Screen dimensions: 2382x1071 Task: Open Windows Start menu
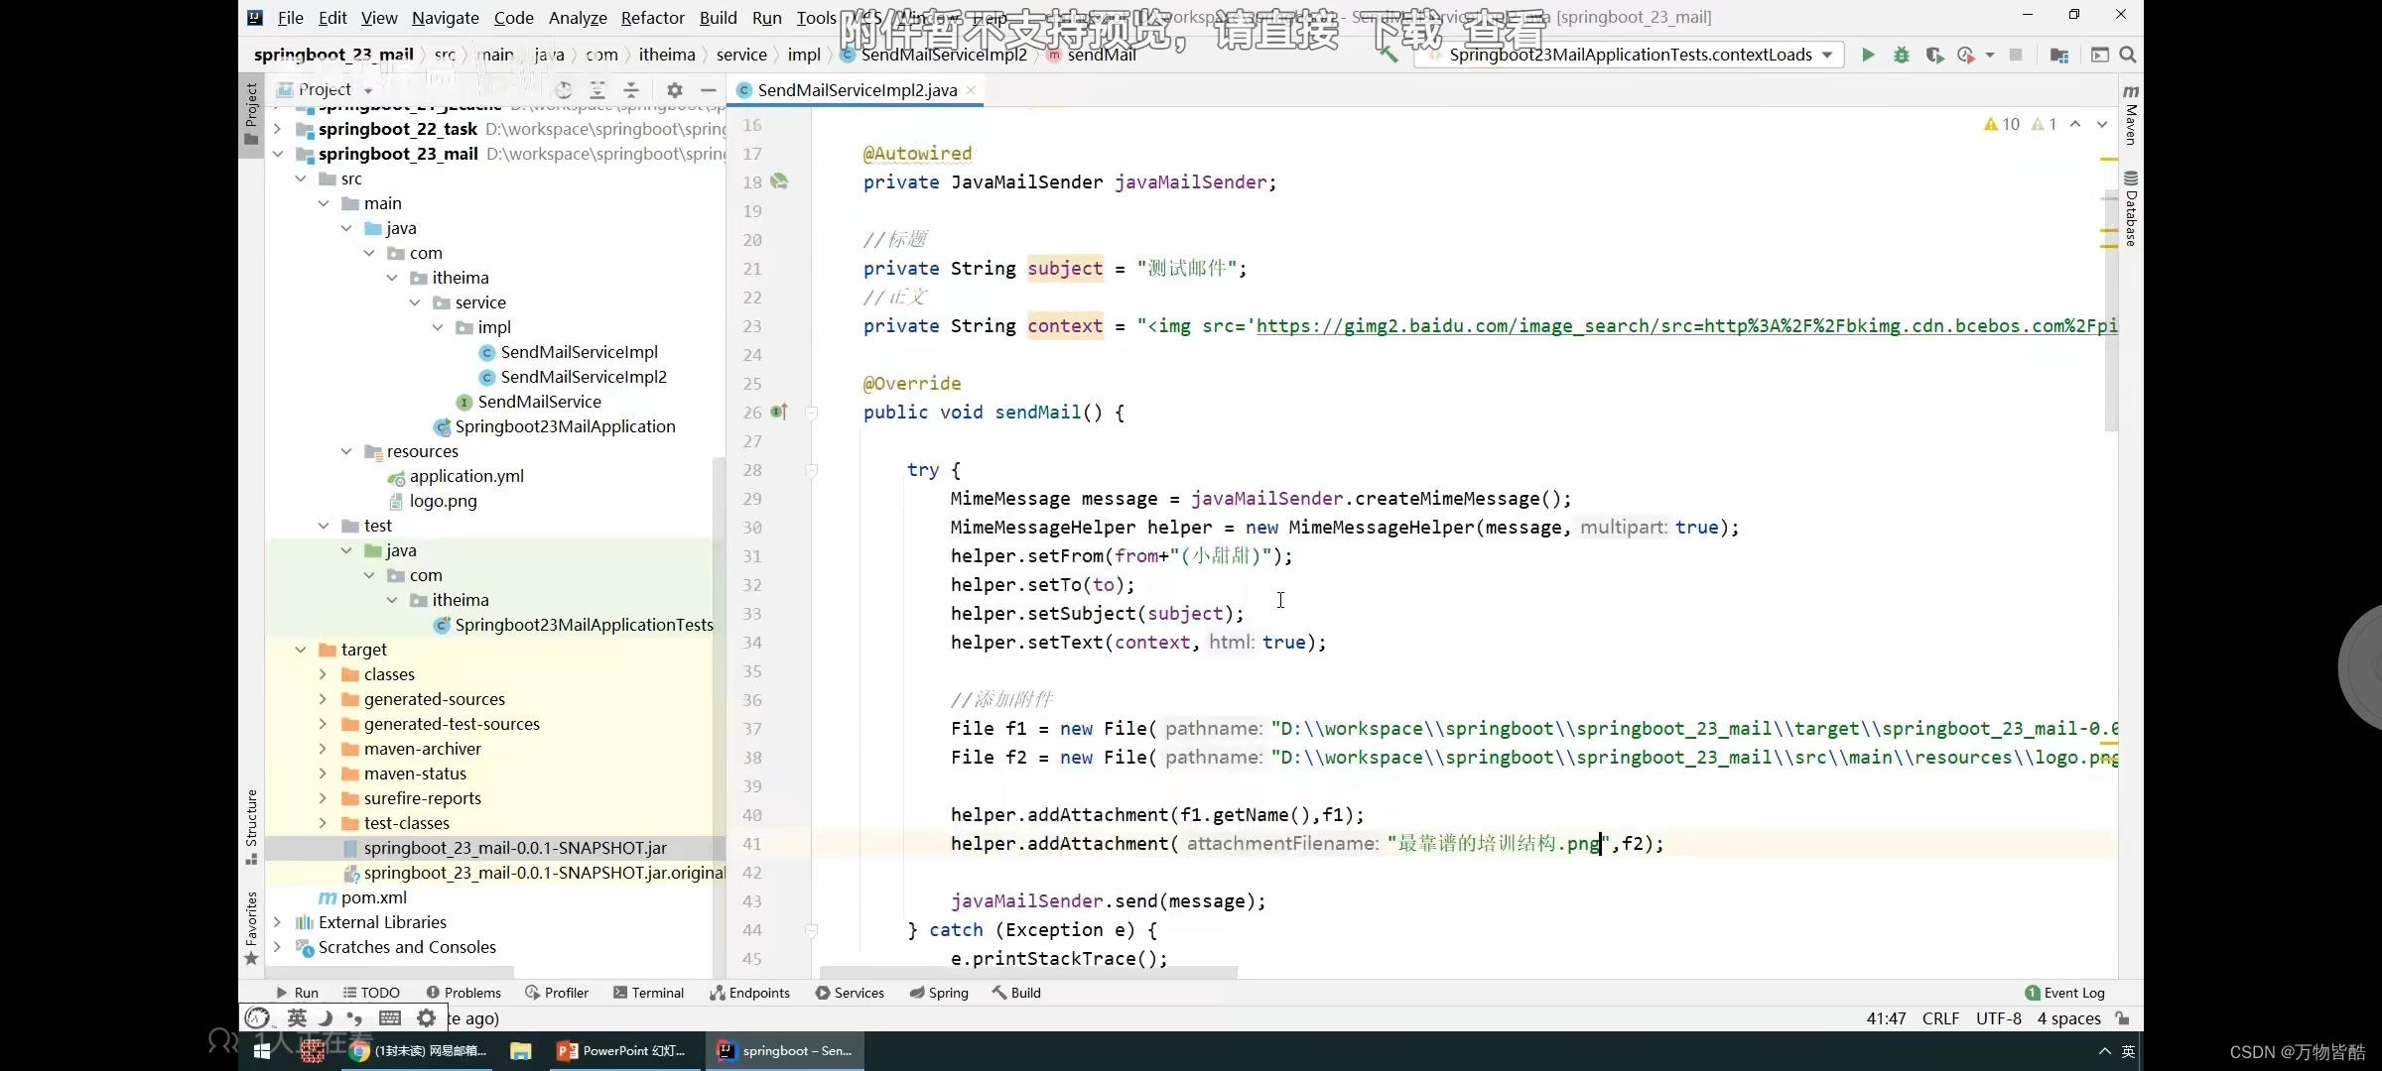coord(262,1051)
